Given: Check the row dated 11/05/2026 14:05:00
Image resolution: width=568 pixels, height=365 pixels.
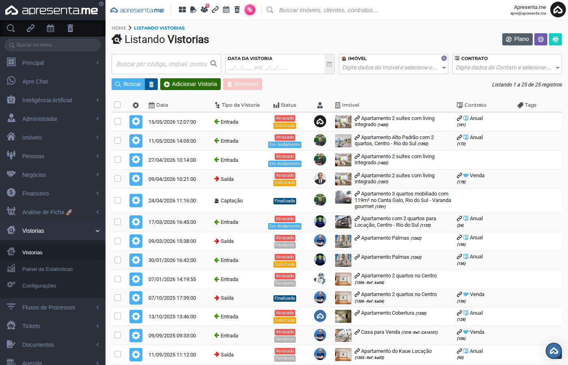Looking at the screenshot, I should coord(118,140).
